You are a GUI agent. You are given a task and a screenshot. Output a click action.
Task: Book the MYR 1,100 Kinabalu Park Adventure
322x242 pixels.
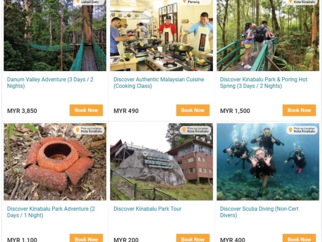coord(86,238)
